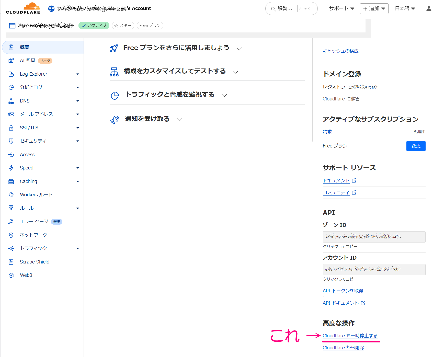
Task: Click Cloudflare を一時停止する link
Action: tap(350, 336)
